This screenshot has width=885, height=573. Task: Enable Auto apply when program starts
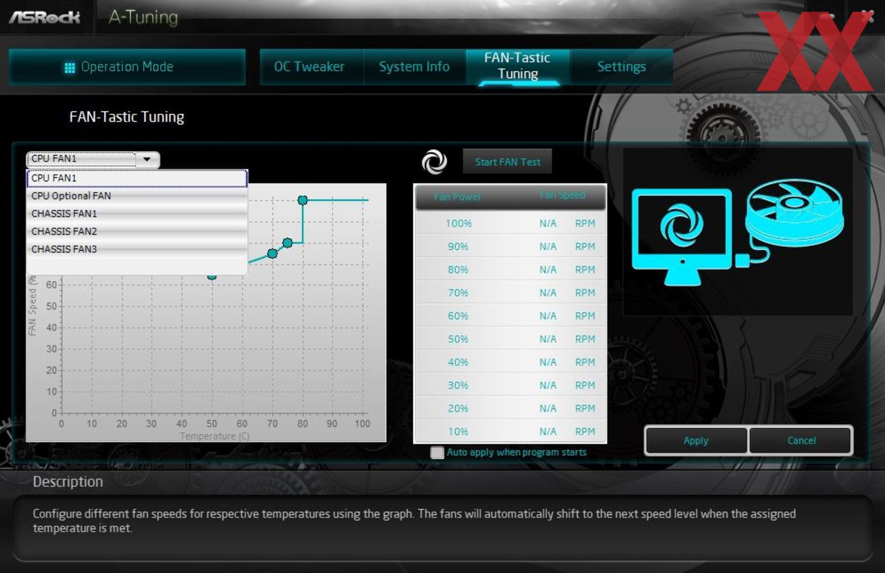[x=437, y=453]
